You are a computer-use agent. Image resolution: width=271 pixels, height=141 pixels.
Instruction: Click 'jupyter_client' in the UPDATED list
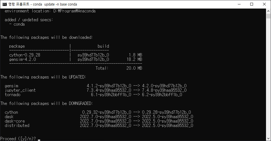pyautogui.click(x=20, y=90)
